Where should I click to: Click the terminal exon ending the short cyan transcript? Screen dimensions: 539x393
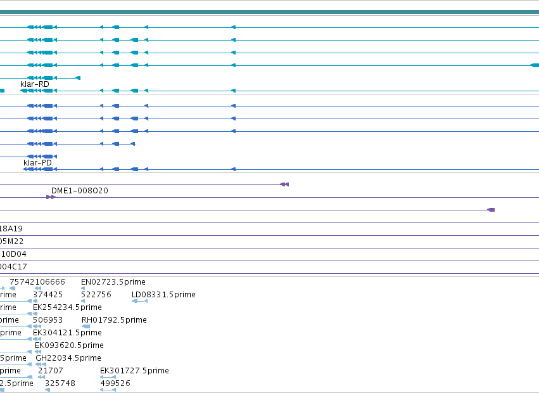pyautogui.click(x=78, y=78)
